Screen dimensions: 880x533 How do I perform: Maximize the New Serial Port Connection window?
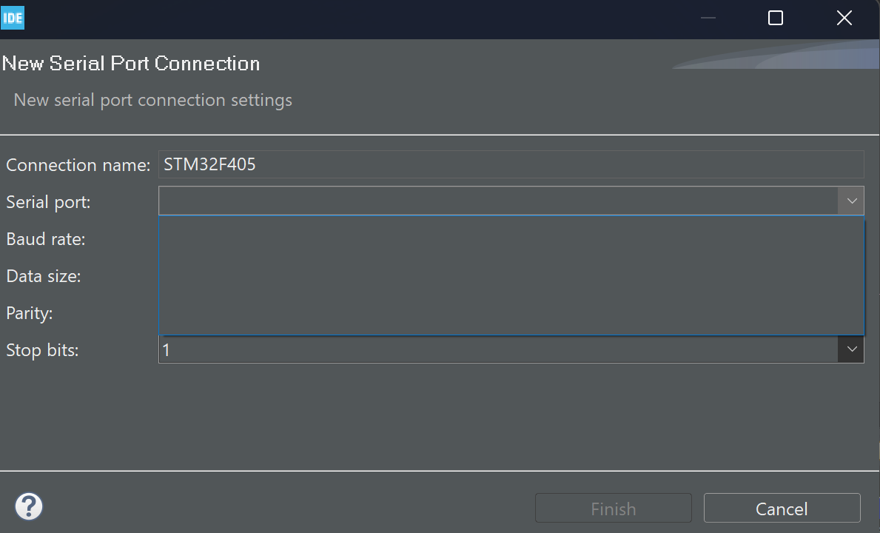[x=776, y=18]
